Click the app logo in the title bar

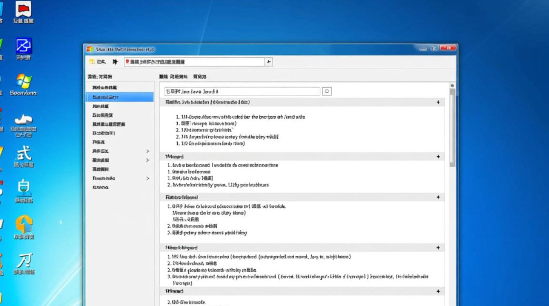(91, 49)
